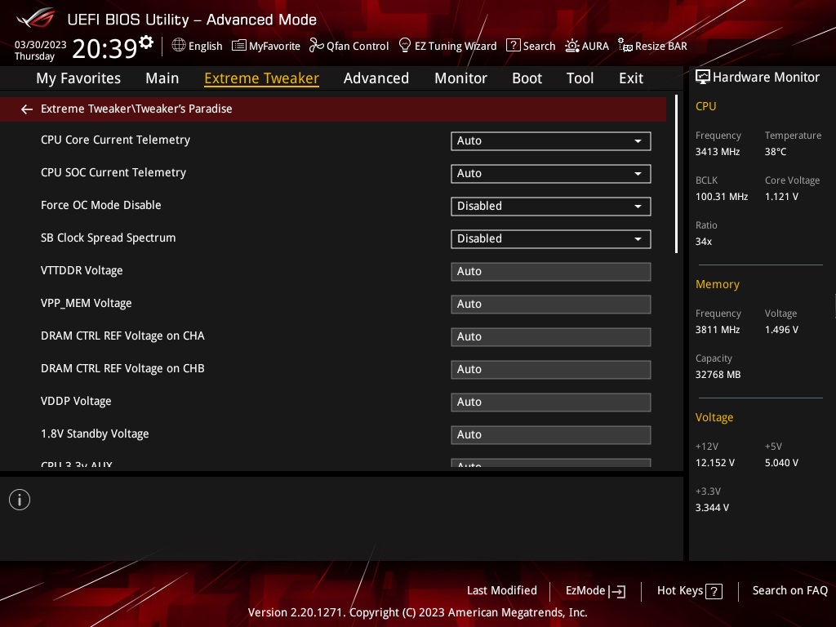Click the globe language icon
This screenshot has height=627, width=836.
click(x=179, y=46)
